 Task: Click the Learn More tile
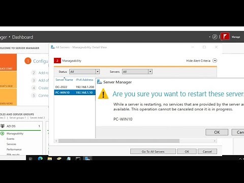[8, 97]
